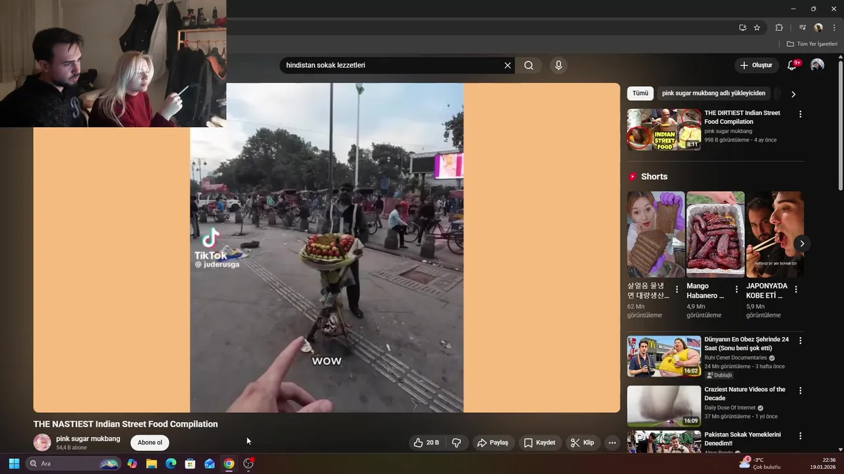Viewport: 844px width, 474px height.
Task: Open more actions ellipsis under the video
Action: [612, 442]
